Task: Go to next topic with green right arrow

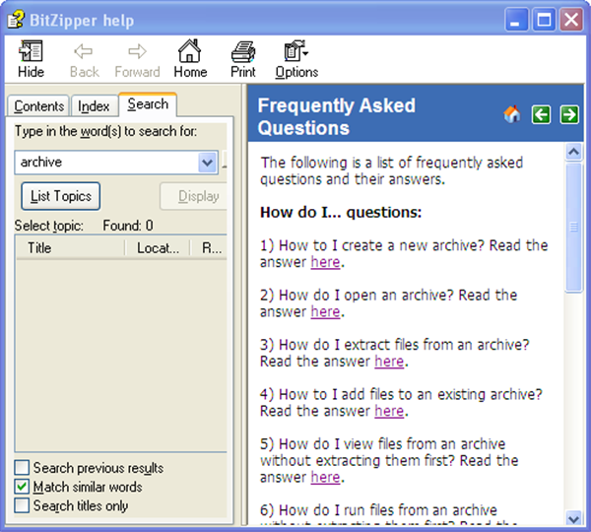Action: point(569,114)
